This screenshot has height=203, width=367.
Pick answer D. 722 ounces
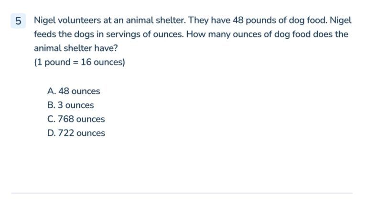(x=76, y=133)
